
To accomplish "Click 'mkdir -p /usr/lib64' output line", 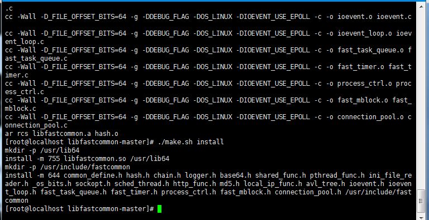I will [x=42, y=150].
